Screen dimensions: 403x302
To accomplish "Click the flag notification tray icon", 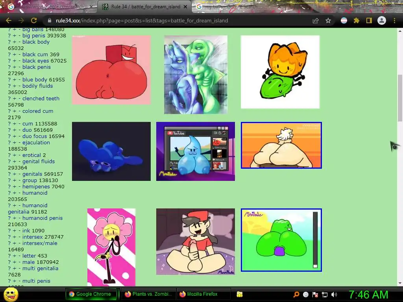I will coord(315,295).
